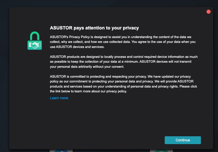Viewport: 218px width, 152px height.
Task: Close the privacy dialog with red button
Action: (x=208, y=12)
